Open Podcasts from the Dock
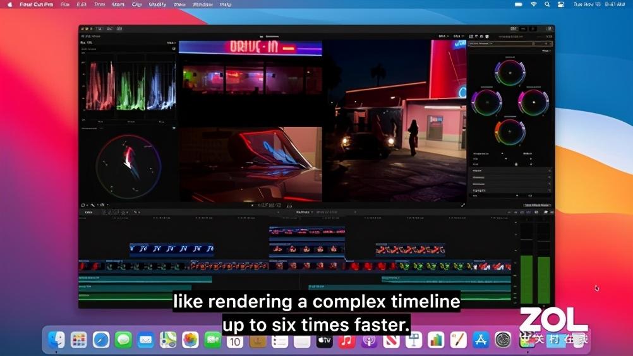The image size is (633, 356). tap(369, 340)
